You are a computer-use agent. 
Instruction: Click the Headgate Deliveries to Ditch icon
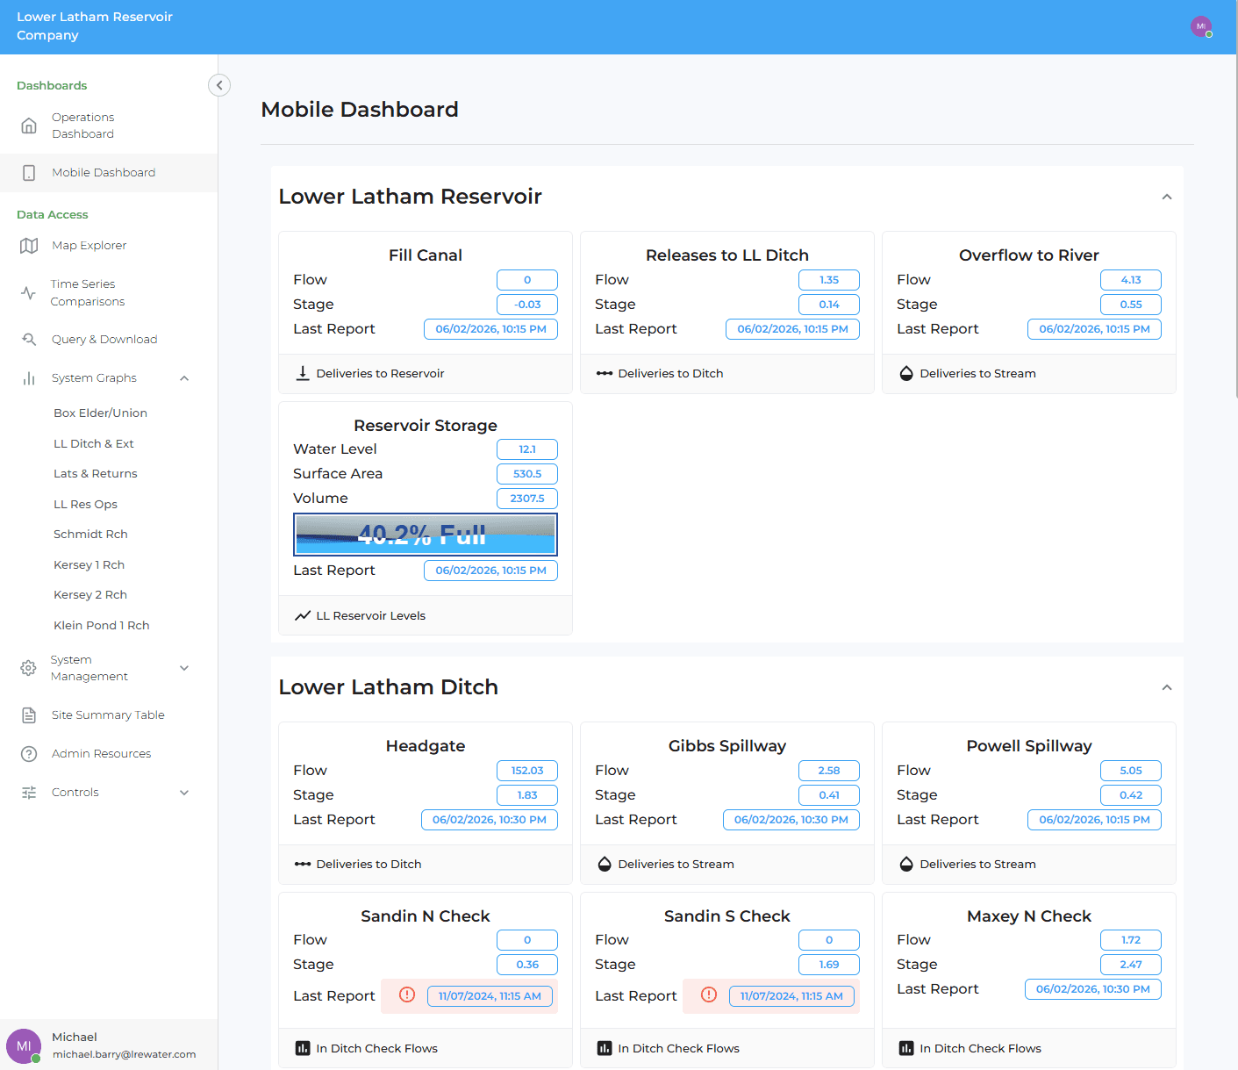303,864
